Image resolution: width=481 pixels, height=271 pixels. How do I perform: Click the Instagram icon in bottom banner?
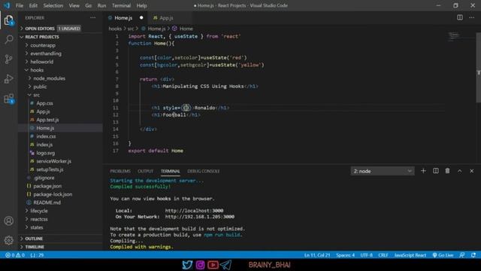click(200, 264)
